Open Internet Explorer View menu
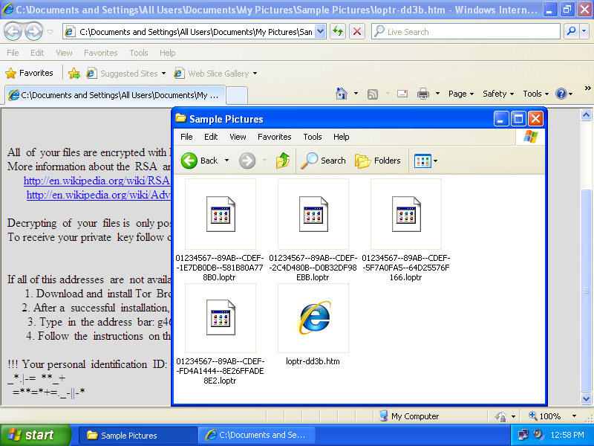 point(64,53)
